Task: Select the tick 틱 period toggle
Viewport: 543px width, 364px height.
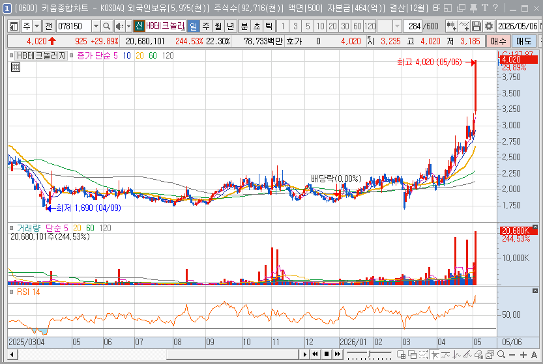Action: pyautogui.click(x=269, y=26)
